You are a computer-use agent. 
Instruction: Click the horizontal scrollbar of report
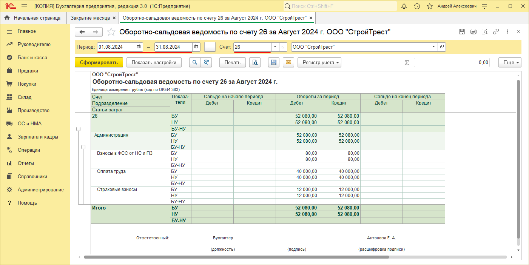(236, 257)
